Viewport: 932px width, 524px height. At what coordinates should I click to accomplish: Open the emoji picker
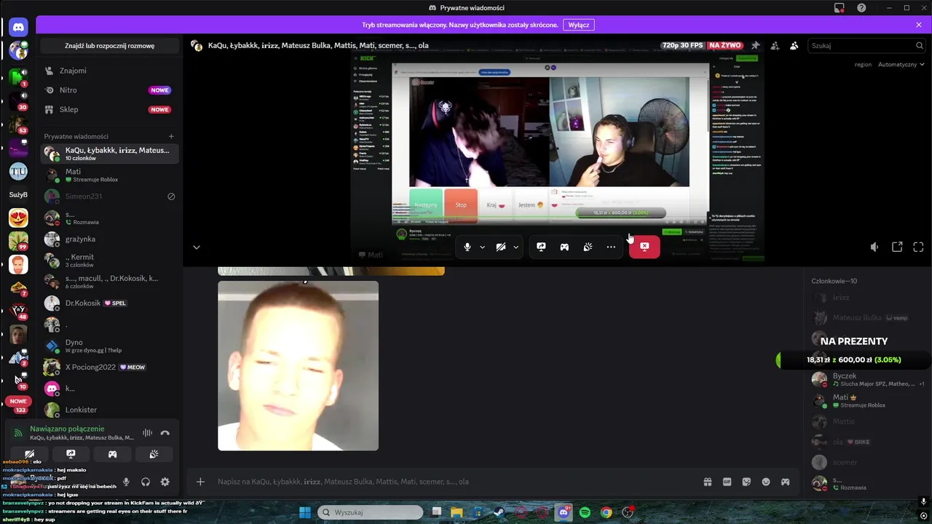[x=766, y=482]
